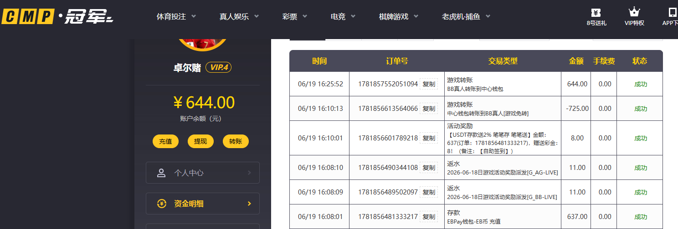678x229 pixels.
Task: Click the 账户余额（元） label
Action: [x=200, y=119]
